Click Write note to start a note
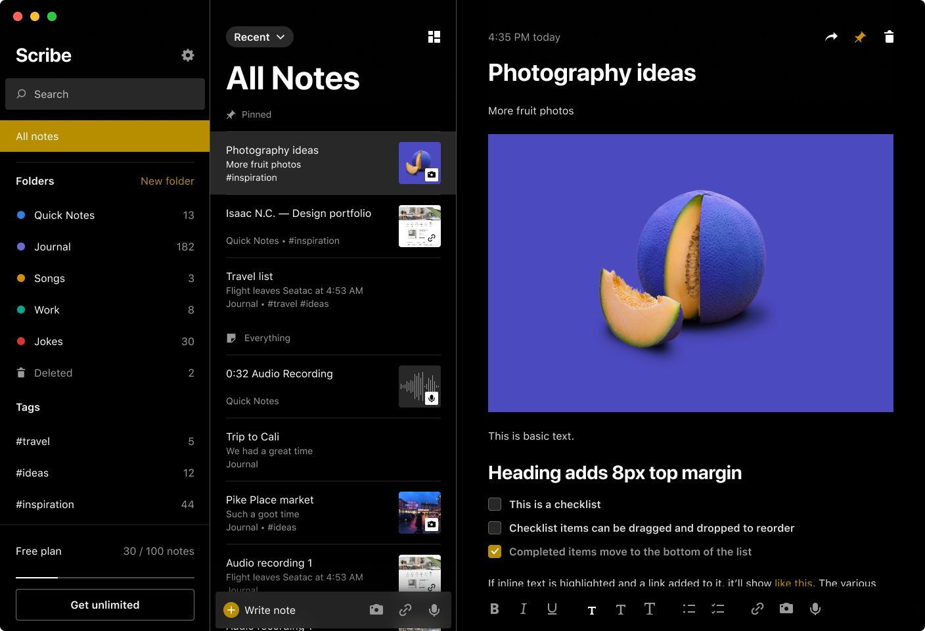This screenshot has height=631, width=925. pos(270,610)
